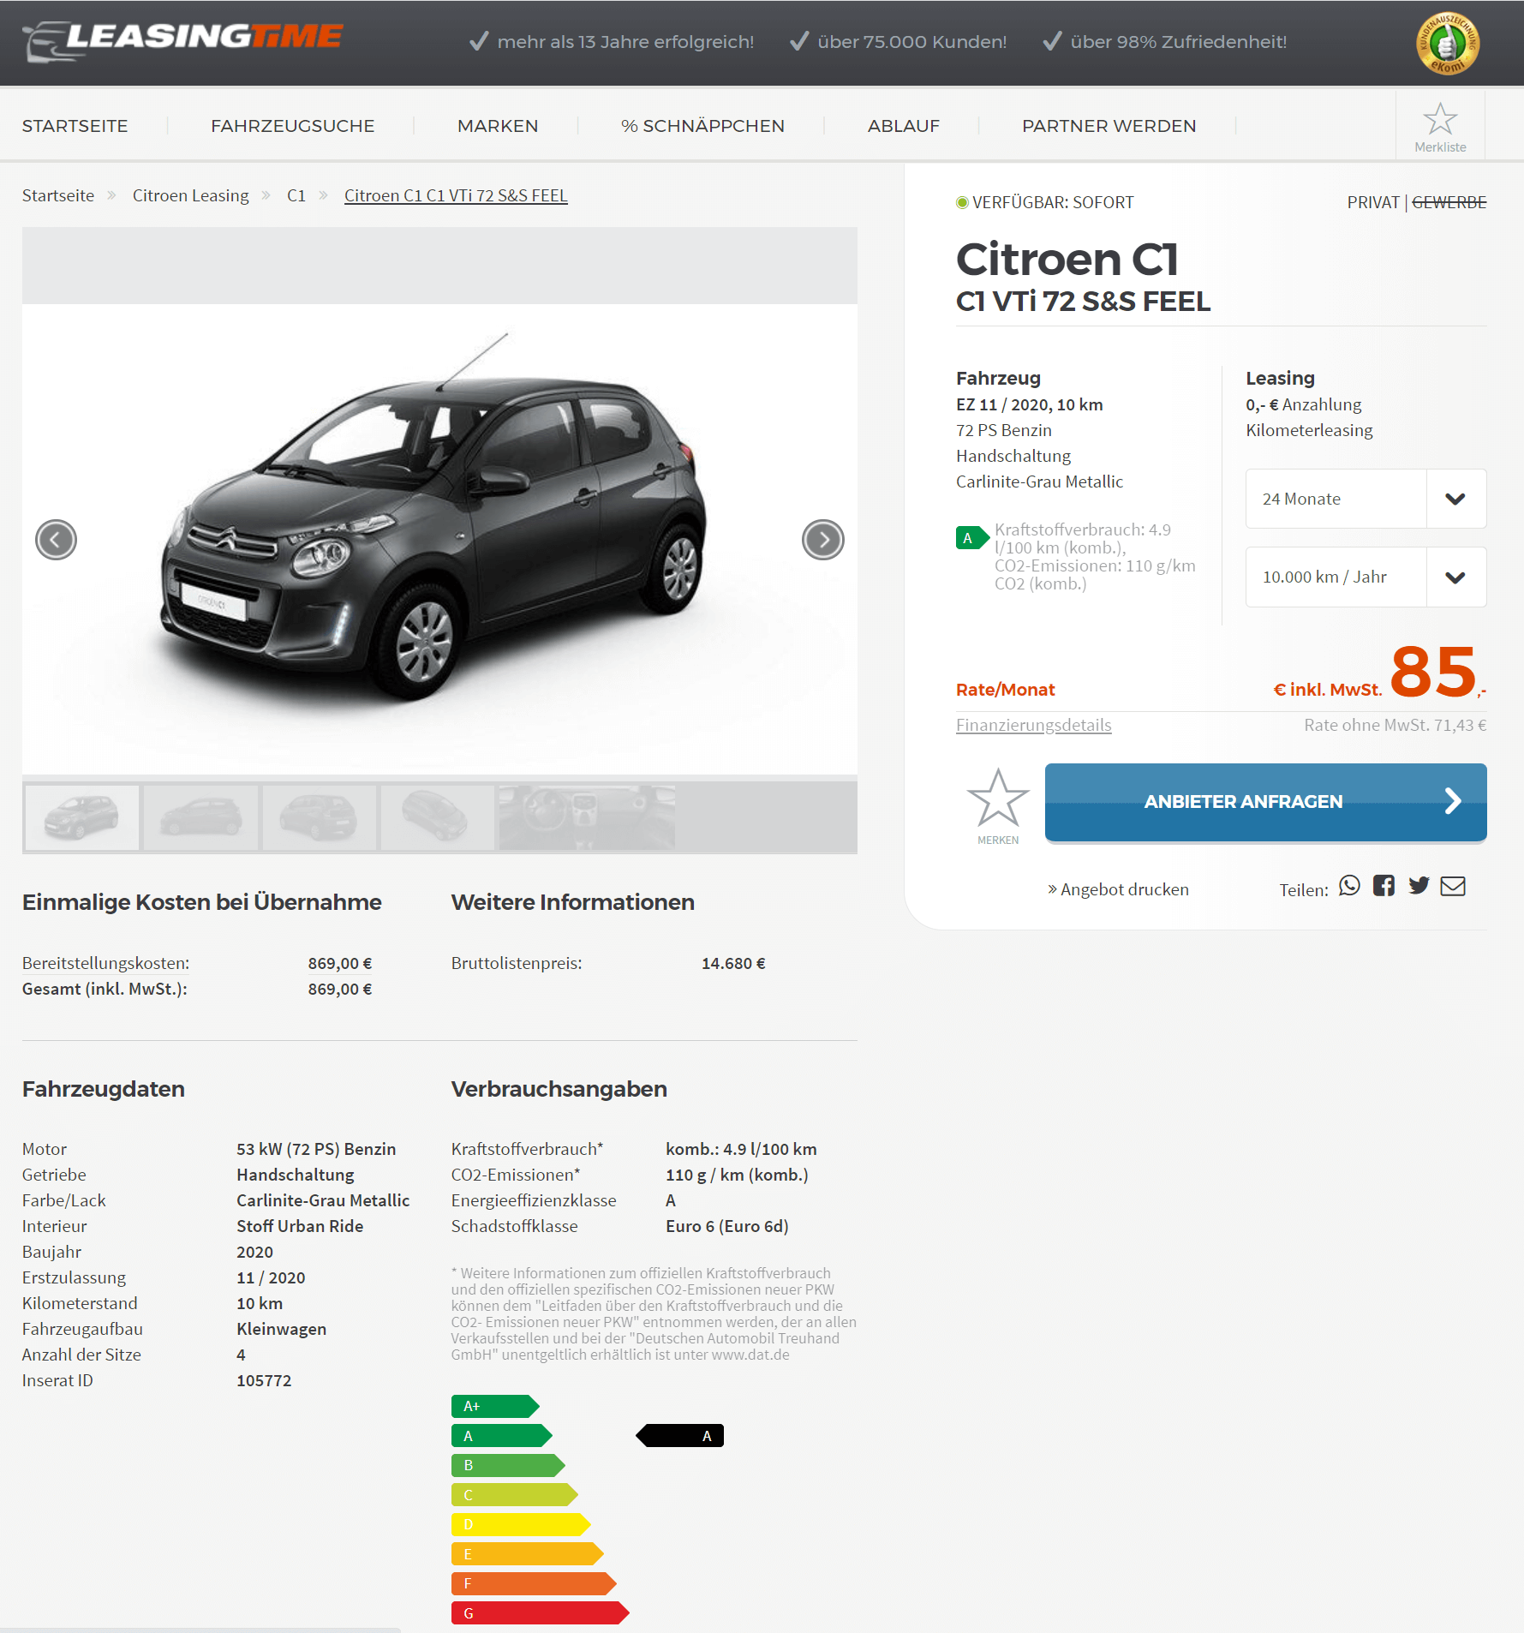Show previous car image with left arrow

tap(56, 540)
